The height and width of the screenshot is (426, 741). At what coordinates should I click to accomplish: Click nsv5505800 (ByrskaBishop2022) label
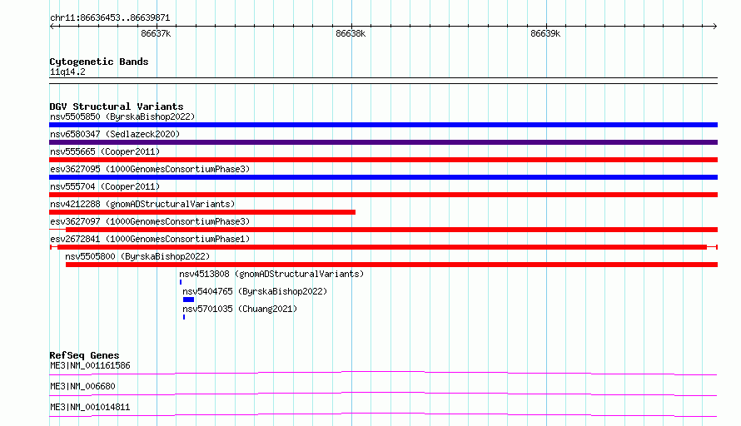point(137,256)
